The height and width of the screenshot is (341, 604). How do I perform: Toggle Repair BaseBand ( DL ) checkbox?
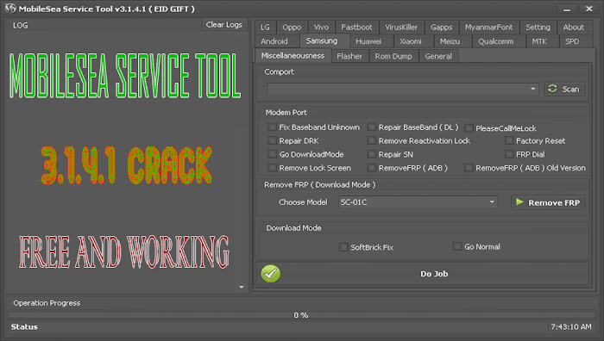pos(371,127)
